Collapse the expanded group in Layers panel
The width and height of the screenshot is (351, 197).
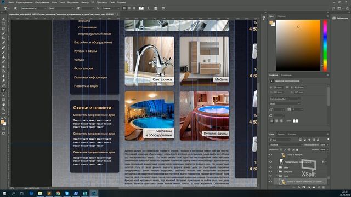[278, 176]
